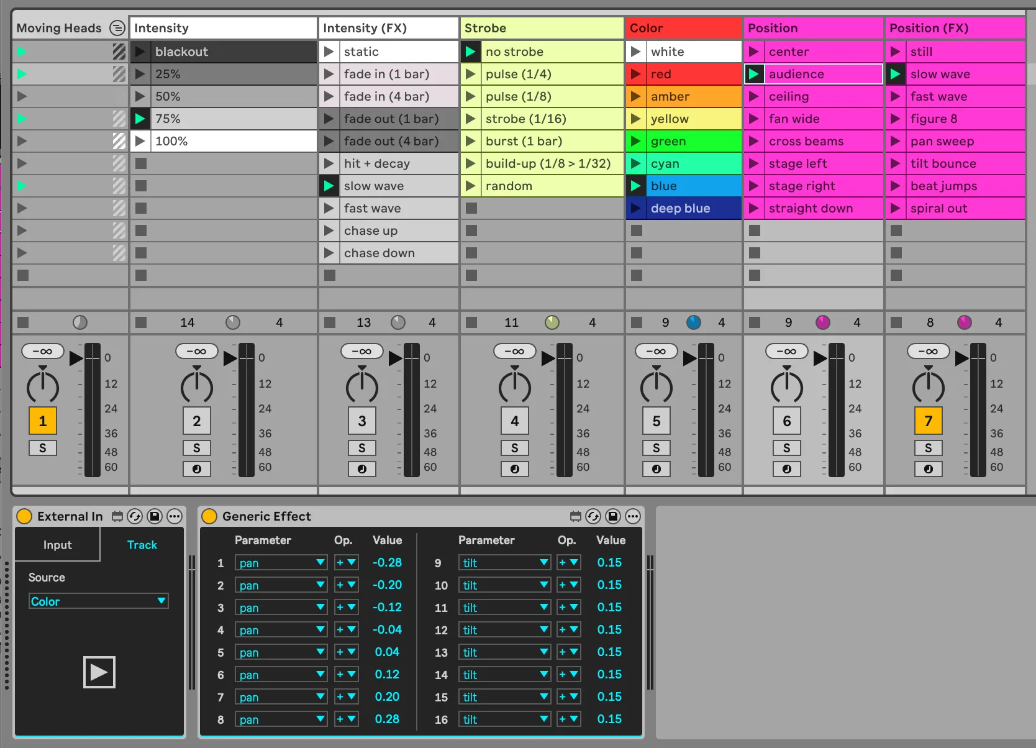Open parameter 16 tilt dropdown
The width and height of the screenshot is (1036, 748).
505,719
